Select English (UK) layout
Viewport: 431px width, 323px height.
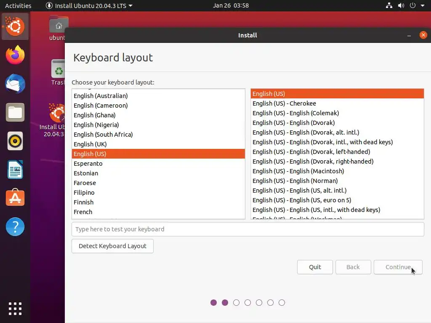158,144
